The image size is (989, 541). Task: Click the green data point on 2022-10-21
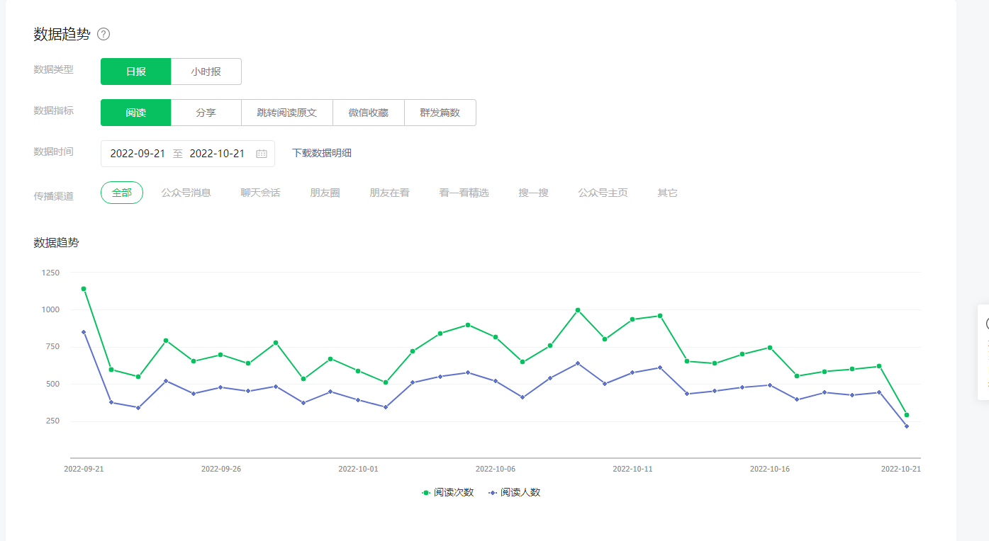(x=907, y=415)
